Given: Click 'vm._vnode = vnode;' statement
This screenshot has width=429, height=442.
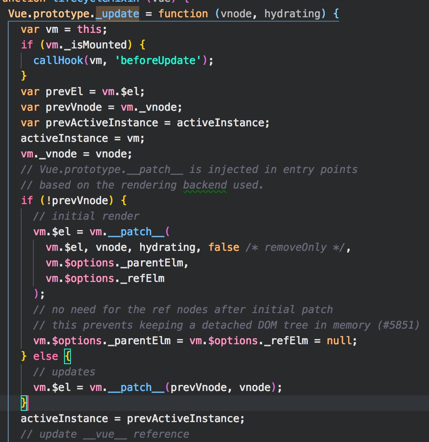Looking at the screenshot, I should [x=77, y=154].
